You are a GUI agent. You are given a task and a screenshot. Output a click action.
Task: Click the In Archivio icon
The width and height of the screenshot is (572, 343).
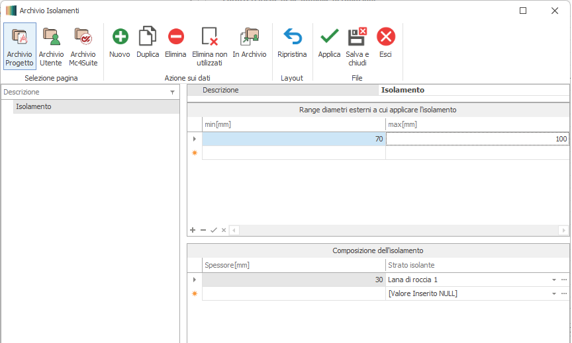pyautogui.click(x=250, y=37)
